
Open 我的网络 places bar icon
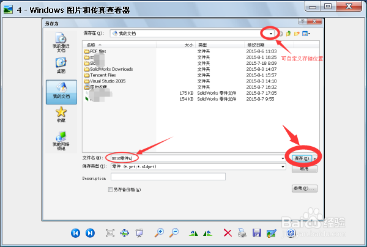click(x=61, y=141)
